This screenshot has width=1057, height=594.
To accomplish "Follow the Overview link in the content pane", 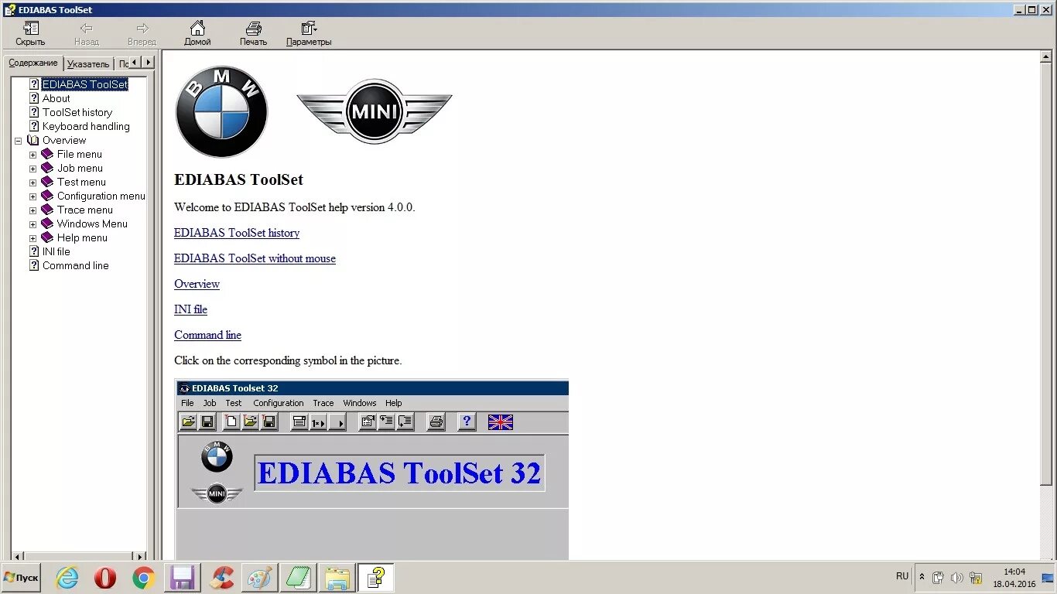I will pyautogui.click(x=197, y=284).
